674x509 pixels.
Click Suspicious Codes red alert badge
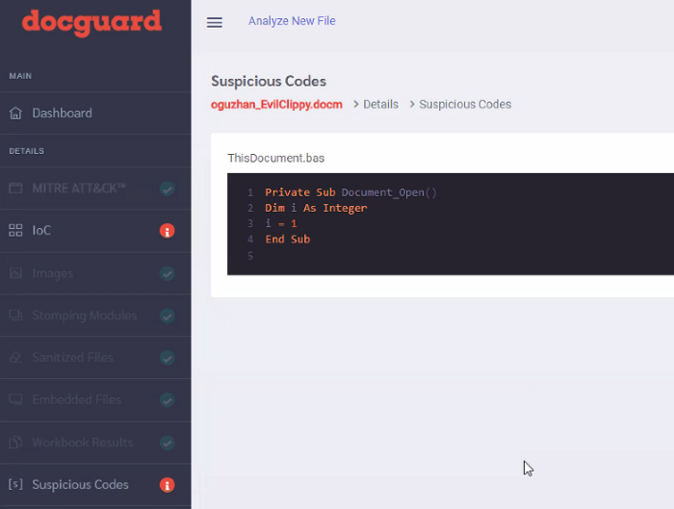coord(168,485)
